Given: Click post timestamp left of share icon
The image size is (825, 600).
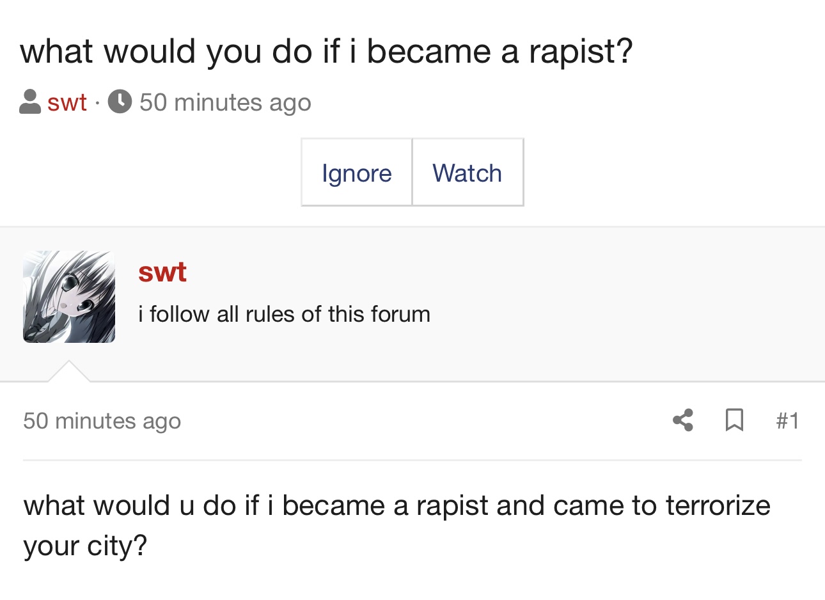Looking at the screenshot, I should click(x=102, y=421).
